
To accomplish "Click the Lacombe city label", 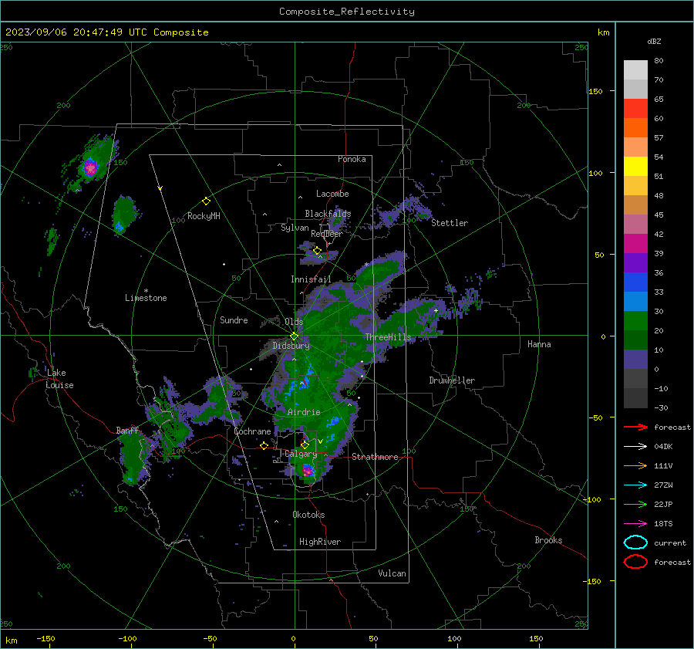I will pos(332,194).
